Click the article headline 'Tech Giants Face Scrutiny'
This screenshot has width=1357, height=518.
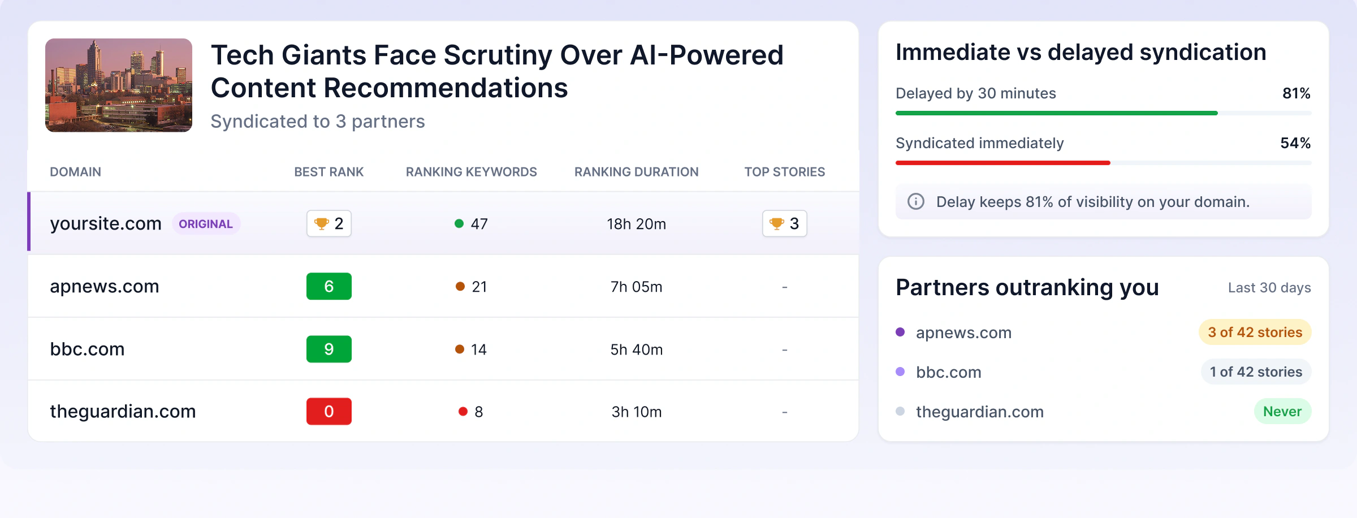(497, 71)
